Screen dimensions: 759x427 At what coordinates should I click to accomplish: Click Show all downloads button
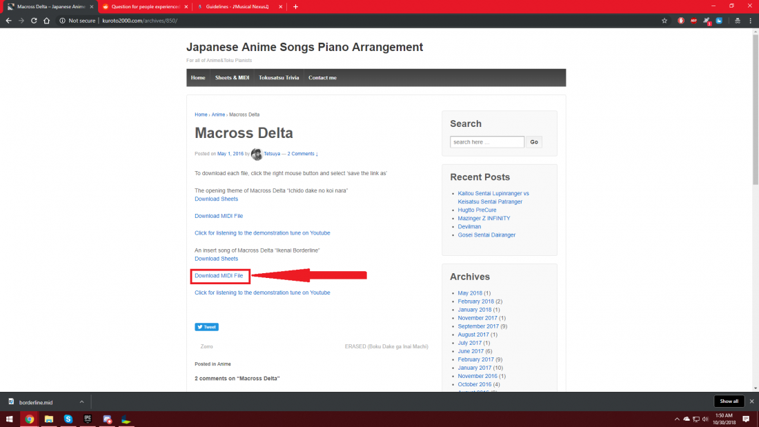click(729, 401)
